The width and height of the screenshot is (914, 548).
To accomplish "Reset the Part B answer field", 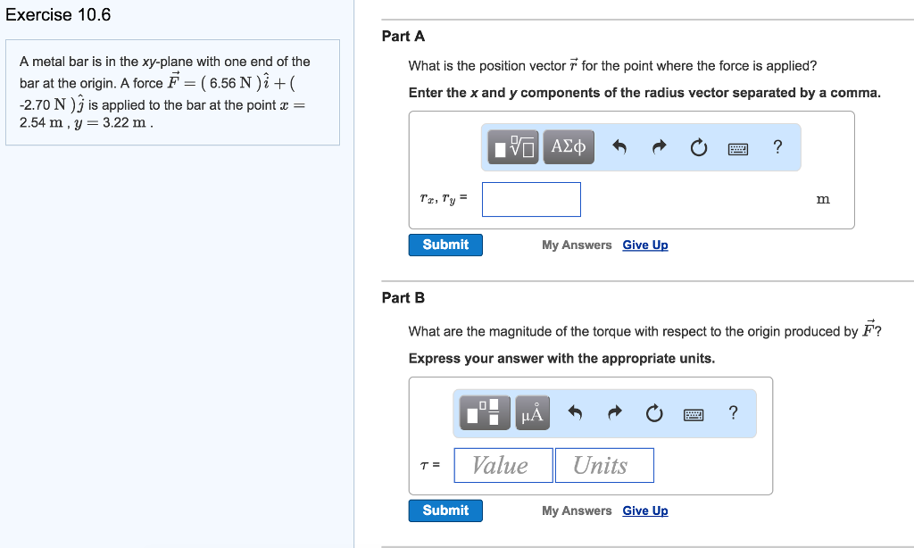I will pyautogui.click(x=653, y=412).
